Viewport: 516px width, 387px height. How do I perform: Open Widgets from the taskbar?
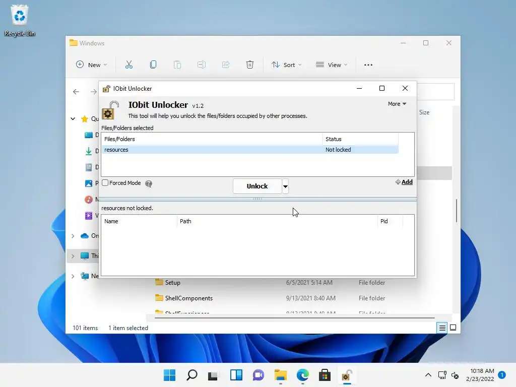[236, 375]
